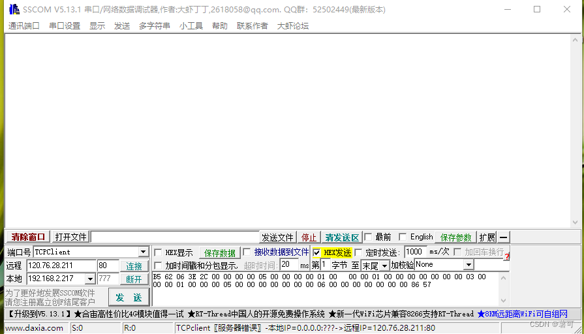Screen dimensions: 584x334
Task: Expand the local IP 192.168.2.217 dropdown
Action: (x=90, y=279)
